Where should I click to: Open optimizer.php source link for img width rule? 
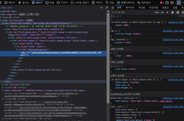click(176, 22)
